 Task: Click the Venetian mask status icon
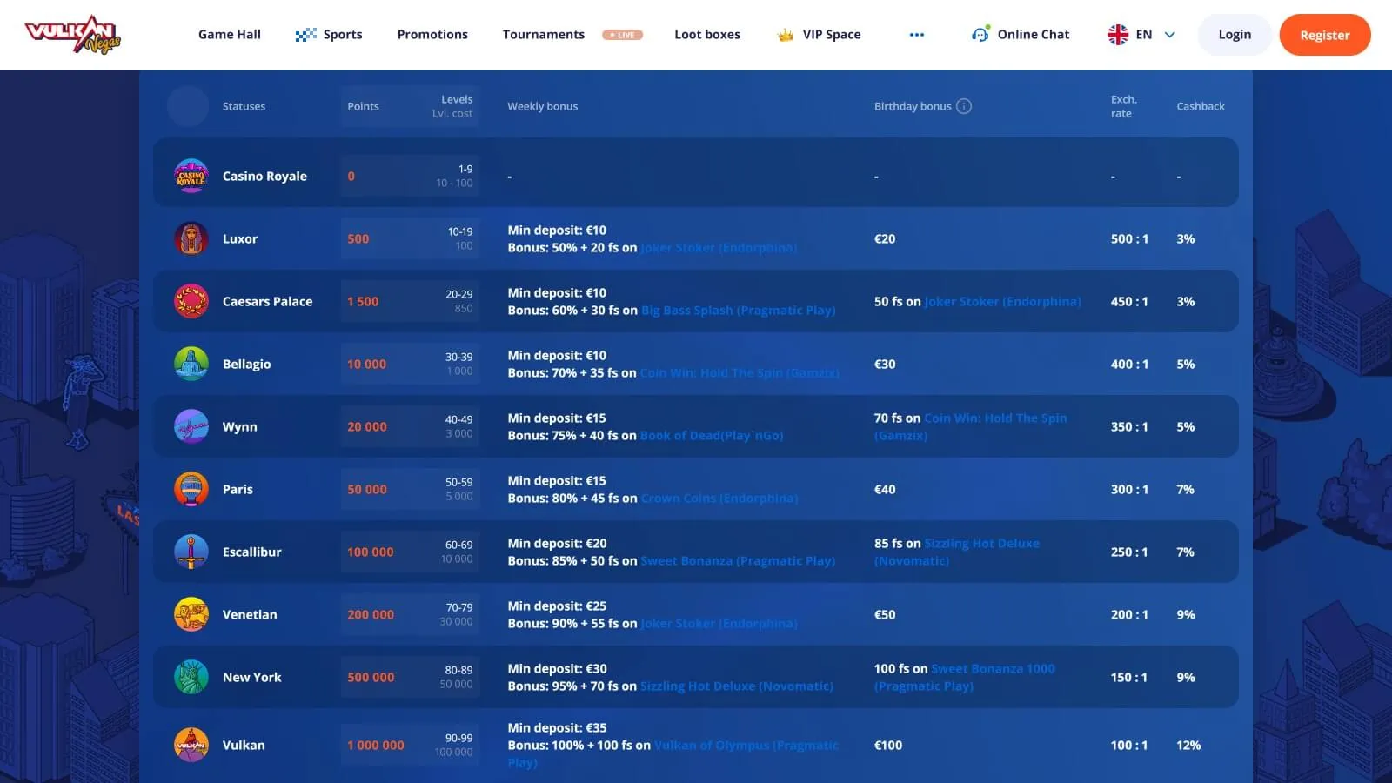pos(191,614)
